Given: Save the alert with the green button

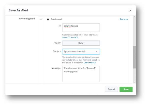Looking at the screenshot, I should tap(126, 89).
